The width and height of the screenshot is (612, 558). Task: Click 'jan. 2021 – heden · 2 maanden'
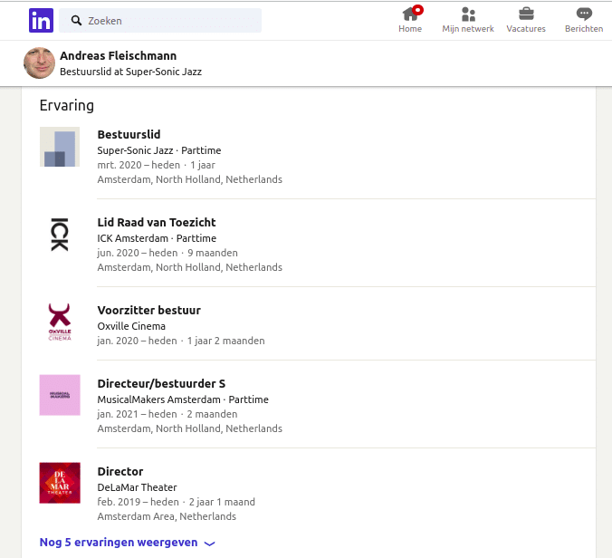coord(167,414)
